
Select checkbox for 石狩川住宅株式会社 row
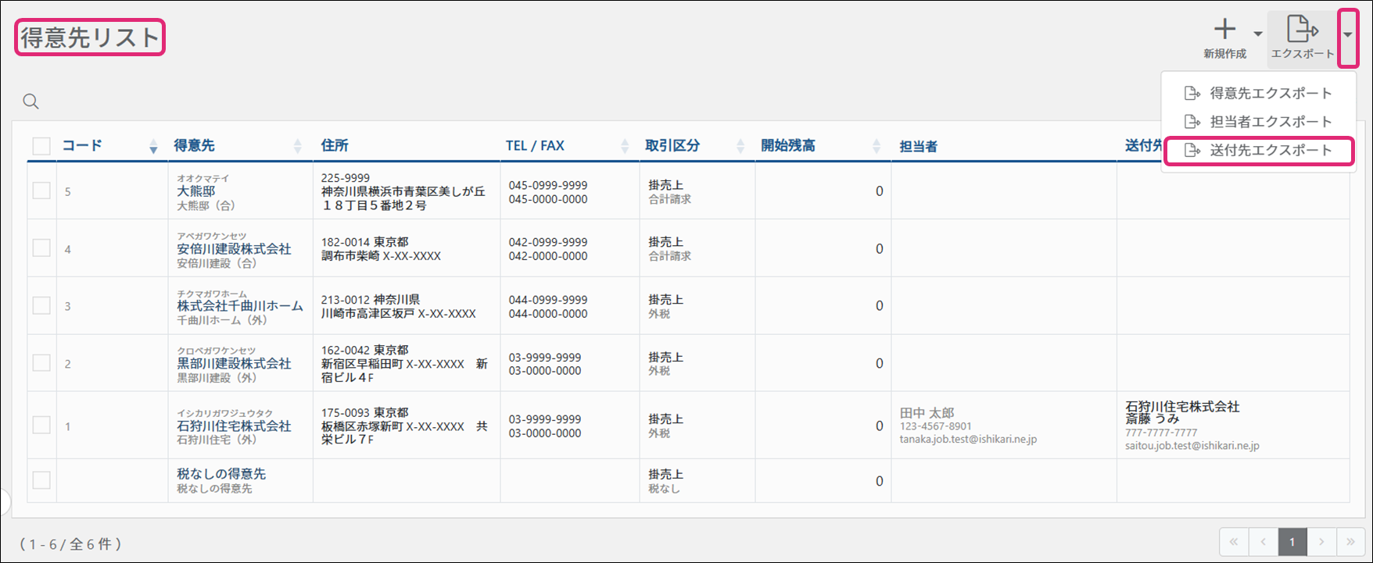[41, 426]
